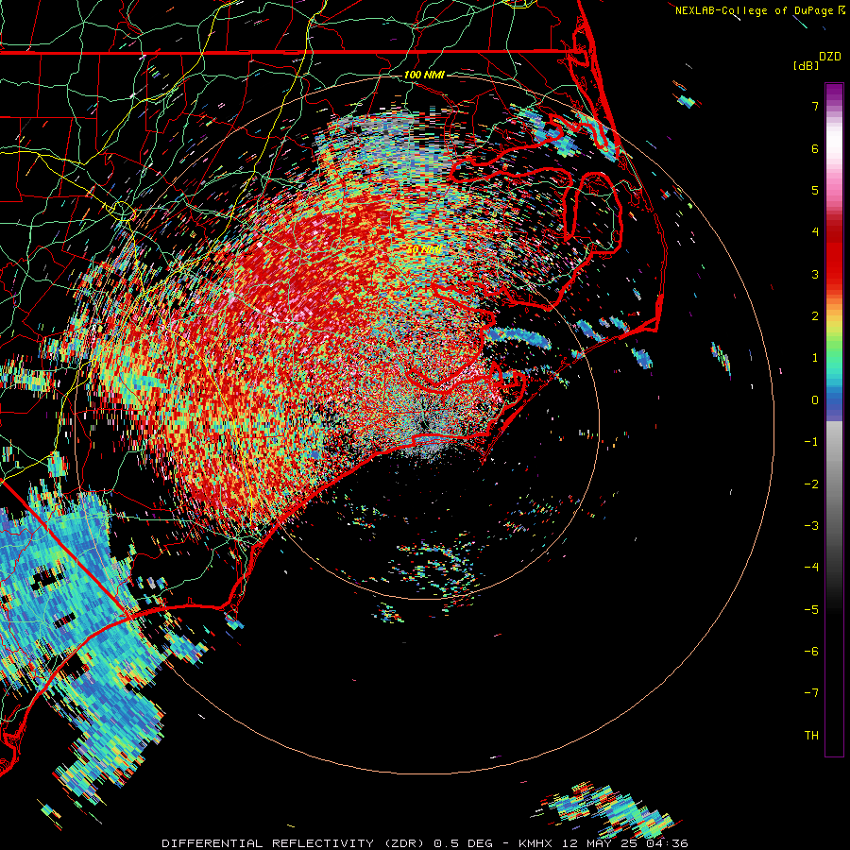Click the 04:36 timestamp
This screenshot has width=850, height=850.
tap(668, 843)
